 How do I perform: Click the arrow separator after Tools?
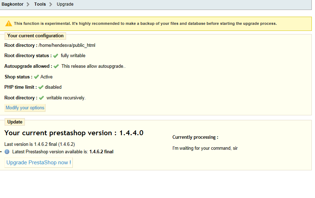pos(51,4)
